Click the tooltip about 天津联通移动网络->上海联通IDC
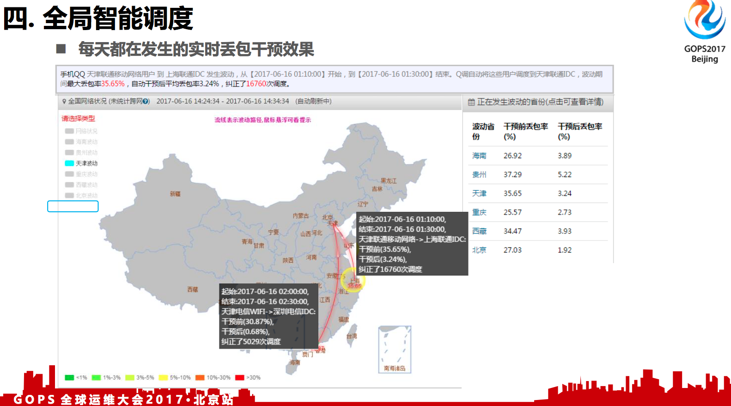 (x=412, y=244)
